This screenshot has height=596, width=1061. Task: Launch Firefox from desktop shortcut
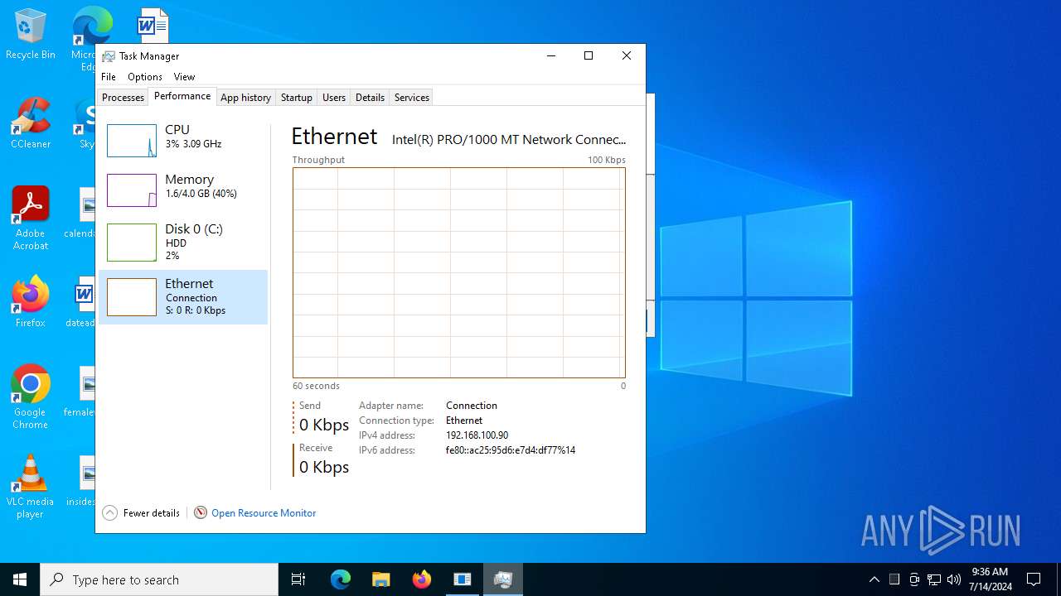30,302
